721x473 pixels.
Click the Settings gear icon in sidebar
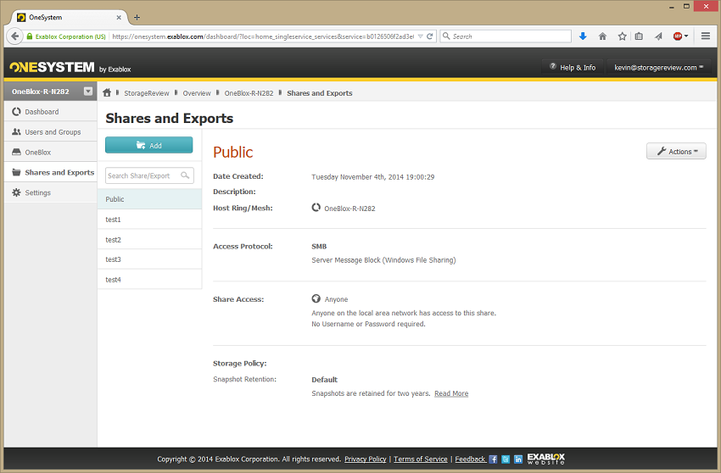pyautogui.click(x=17, y=192)
